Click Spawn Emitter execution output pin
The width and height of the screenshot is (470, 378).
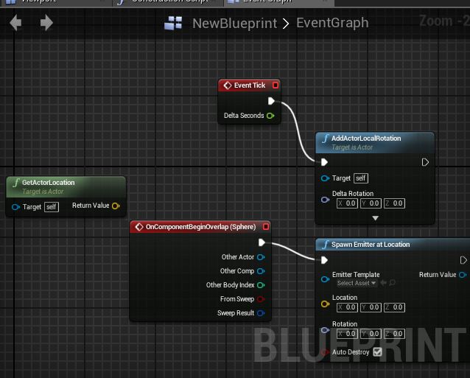pyautogui.click(x=463, y=260)
